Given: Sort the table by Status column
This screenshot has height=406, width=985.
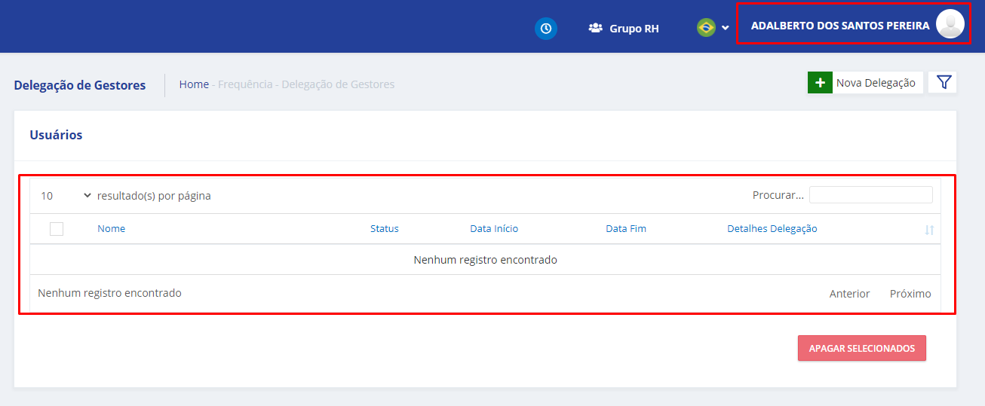Looking at the screenshot, I should pos(384,229).
